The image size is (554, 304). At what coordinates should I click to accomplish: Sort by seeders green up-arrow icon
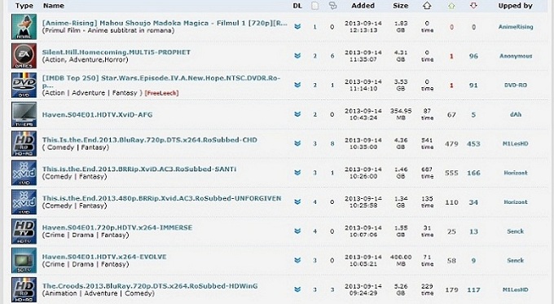(x=451, y=6)
